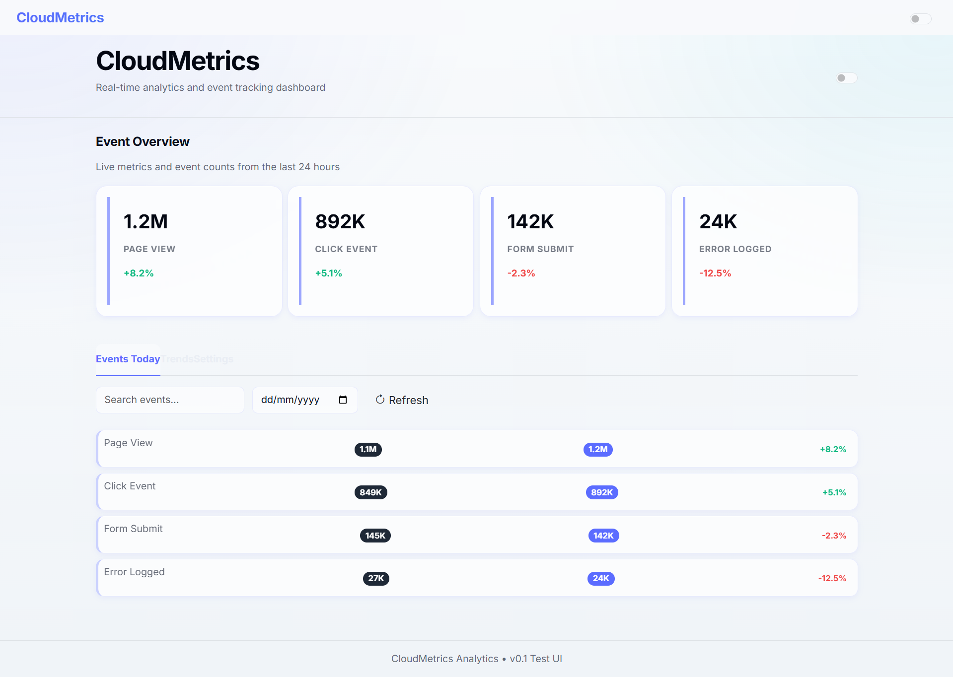Click the blue 24K badge in Error Logged row
The image size is (953, 677).
pyautogui.click(x=601, y=578)
